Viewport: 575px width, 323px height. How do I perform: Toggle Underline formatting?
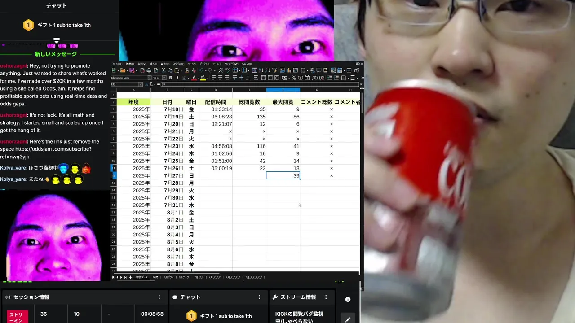click(184, 78)
